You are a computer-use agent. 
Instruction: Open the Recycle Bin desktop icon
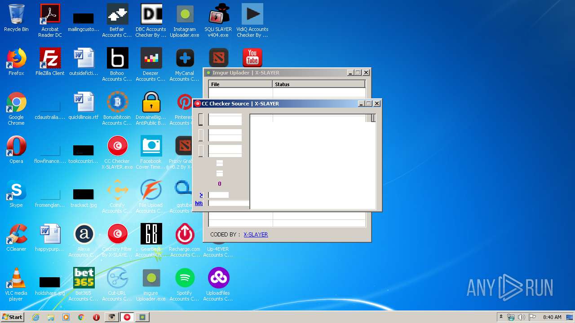[x=16, y=18]
